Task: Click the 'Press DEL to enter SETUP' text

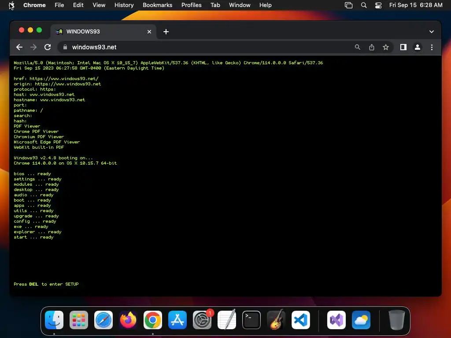Action: [46, 284]
